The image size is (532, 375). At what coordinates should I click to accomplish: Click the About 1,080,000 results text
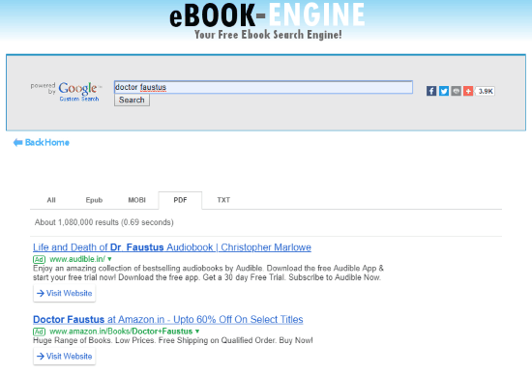103,222
